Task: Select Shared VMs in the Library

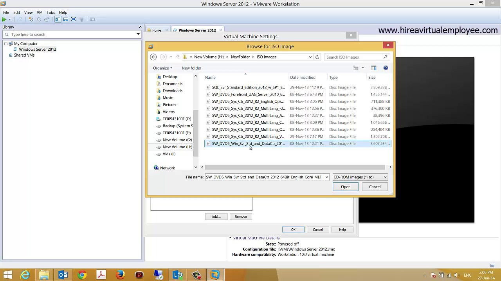Action: (24, 55)
